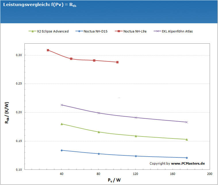Click the x-axis label 120
The image size is (218, 185).
coord(135,174)
